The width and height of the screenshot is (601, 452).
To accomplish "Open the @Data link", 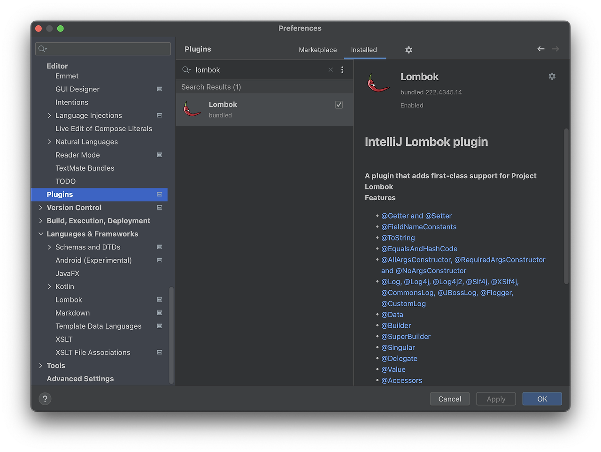I will pyautogui.click(x=392, y=315).
